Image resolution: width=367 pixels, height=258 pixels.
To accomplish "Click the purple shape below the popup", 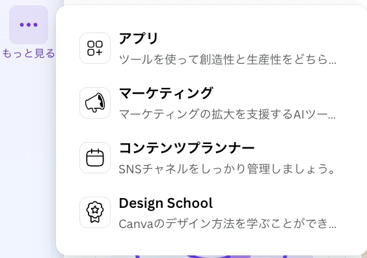I will 211,257.
